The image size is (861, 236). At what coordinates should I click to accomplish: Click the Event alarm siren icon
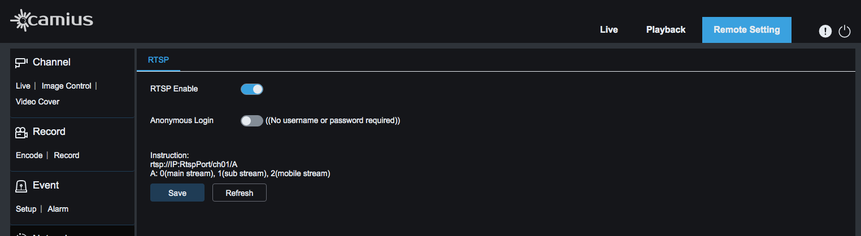[21, 186]
